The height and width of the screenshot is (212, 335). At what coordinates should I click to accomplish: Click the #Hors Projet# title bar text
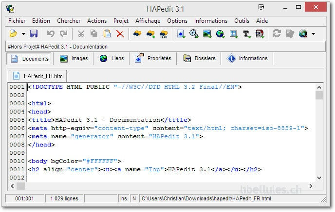click(57, 47)
